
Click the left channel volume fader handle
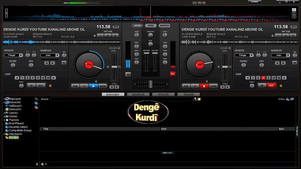click(146, 53)
